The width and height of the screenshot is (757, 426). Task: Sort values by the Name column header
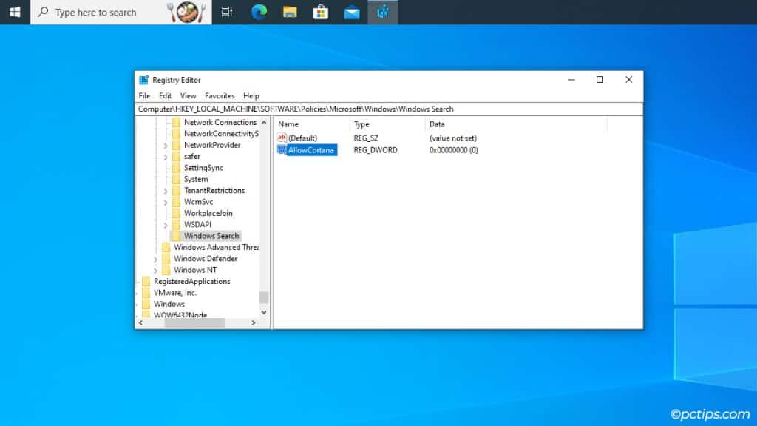point(288,124)
